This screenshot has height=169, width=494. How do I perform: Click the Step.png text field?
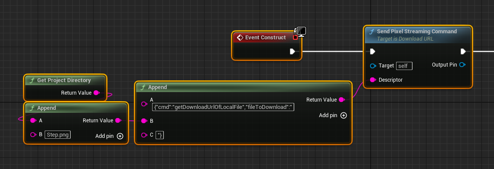pos(58,135)
